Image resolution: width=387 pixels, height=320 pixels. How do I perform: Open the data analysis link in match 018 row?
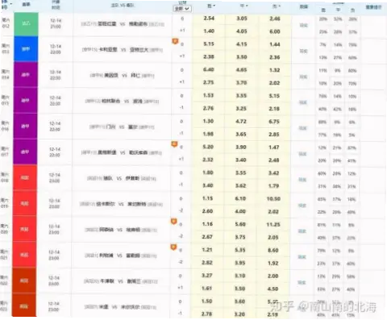click(302, 179)
